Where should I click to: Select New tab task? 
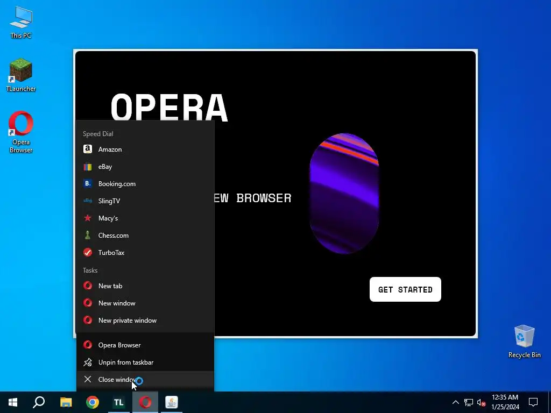coord(145,286)
